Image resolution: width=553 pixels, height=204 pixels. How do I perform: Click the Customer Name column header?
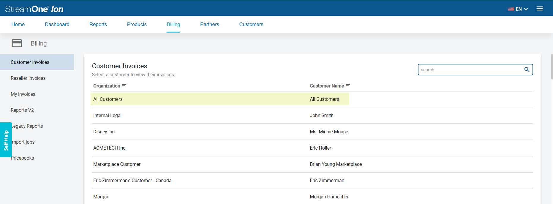(x=327, y=86)
